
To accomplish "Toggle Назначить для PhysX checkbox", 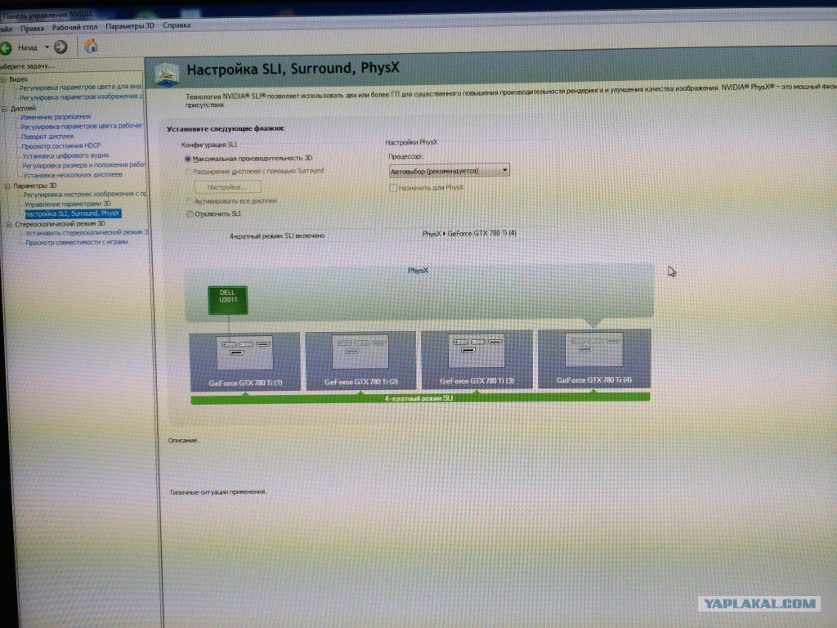I will [393, 188].
